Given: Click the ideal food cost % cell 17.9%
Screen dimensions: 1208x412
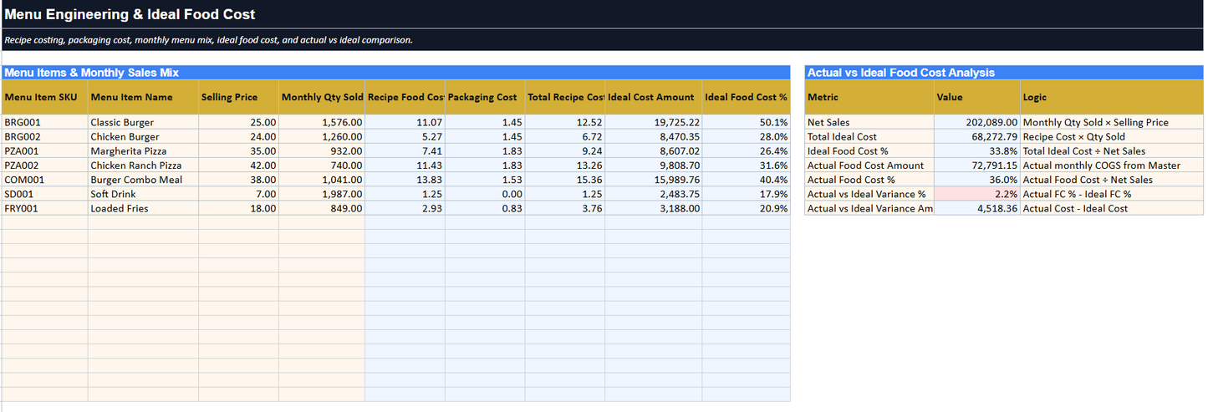Looking at the screenshot, I should click(747, 193).
